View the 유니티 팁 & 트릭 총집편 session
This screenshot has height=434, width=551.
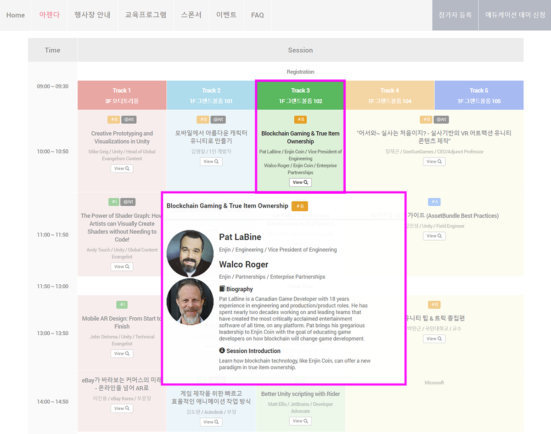(434, 339)
